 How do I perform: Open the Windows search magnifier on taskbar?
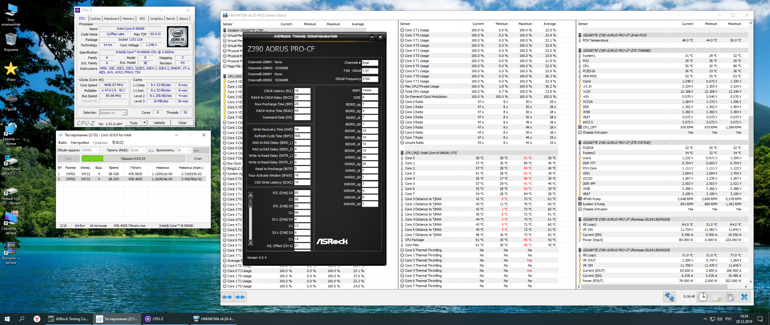coord(22,319)
